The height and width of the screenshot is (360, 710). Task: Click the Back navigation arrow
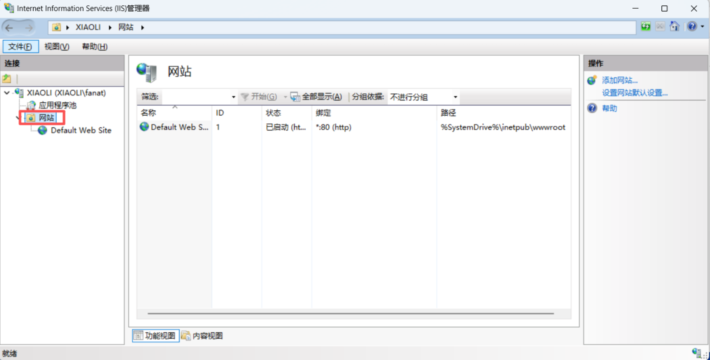[x=9, y=28]
